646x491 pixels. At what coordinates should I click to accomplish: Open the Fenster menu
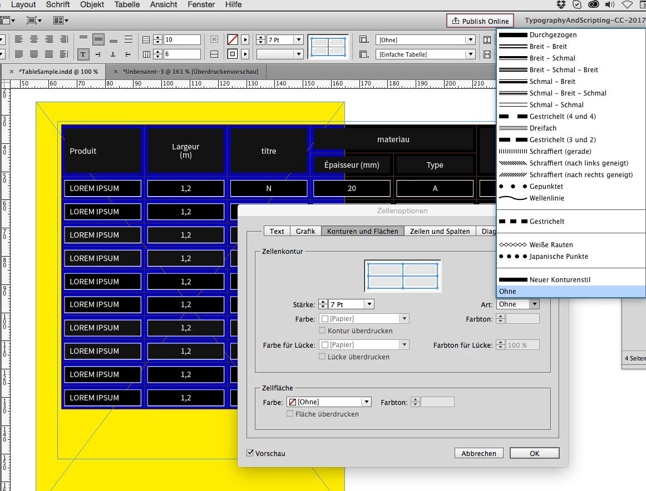[x=201, y=4]
